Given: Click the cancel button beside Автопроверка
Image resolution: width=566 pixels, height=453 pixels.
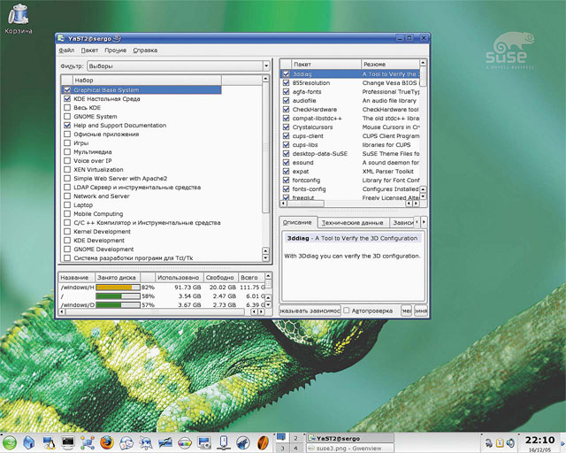Looking at the screenshot, I should point(407,311).
